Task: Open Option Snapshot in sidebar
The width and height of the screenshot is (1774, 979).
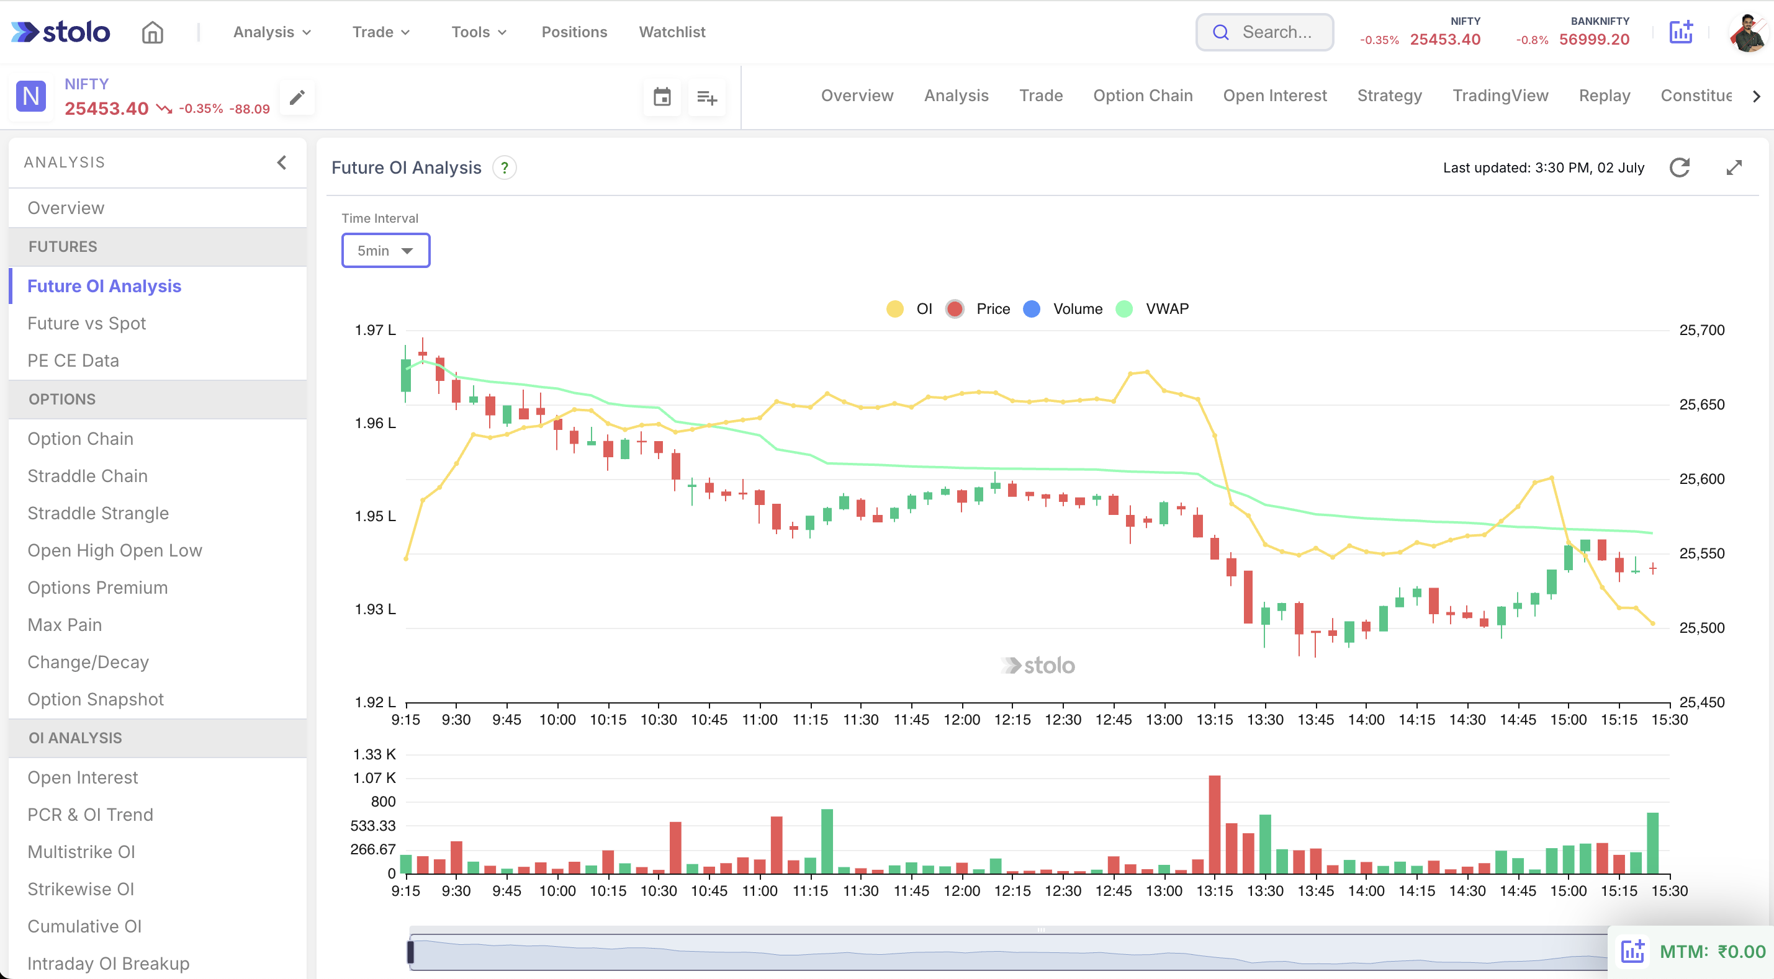Action: coord(158,699)
